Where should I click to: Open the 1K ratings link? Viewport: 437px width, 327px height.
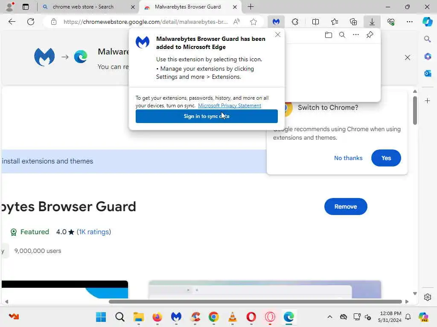[x=94, y=232]
